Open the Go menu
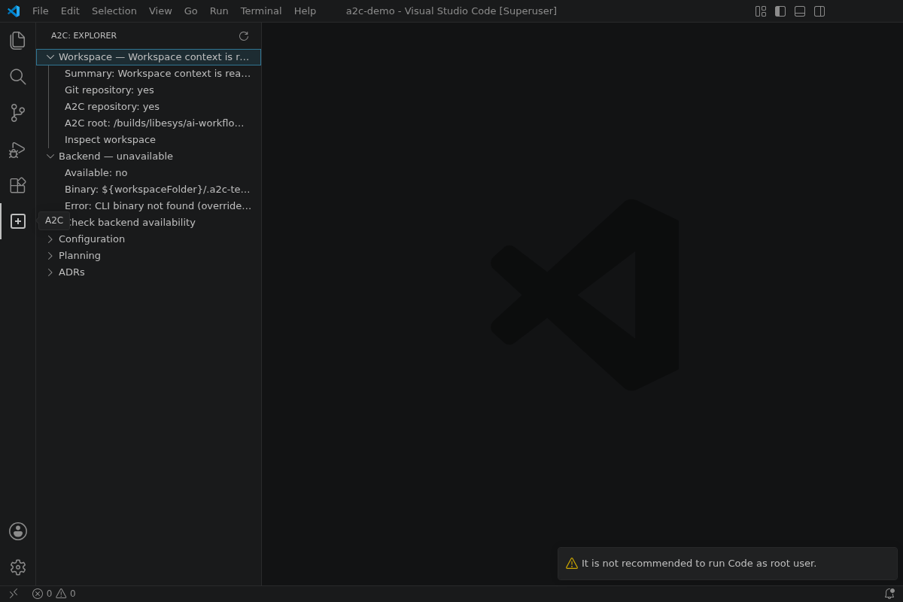This screenshot has height=602, width=903. 191,11
